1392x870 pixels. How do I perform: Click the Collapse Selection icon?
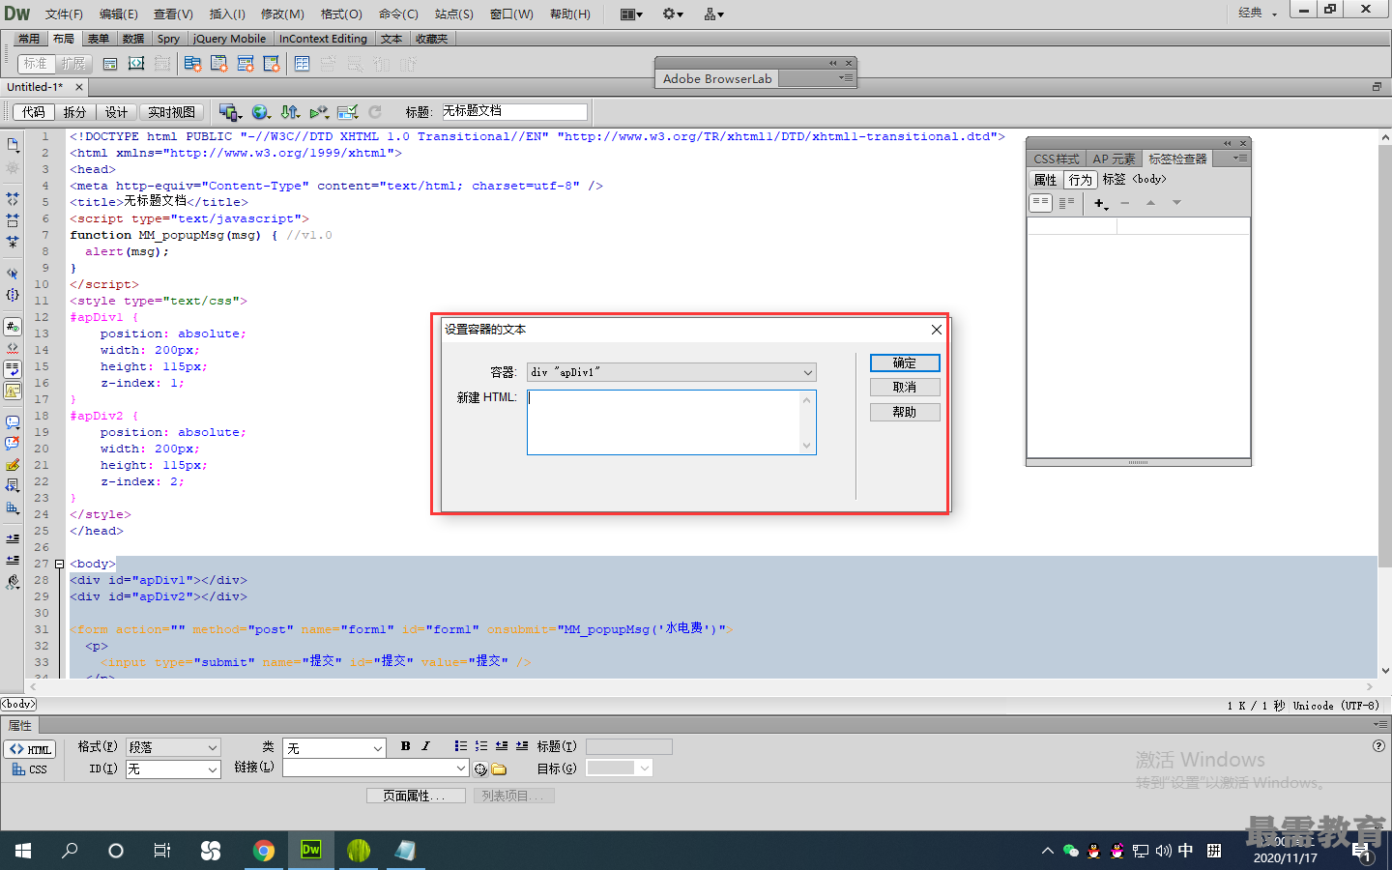pyautogui.click(x=13, y=220)
